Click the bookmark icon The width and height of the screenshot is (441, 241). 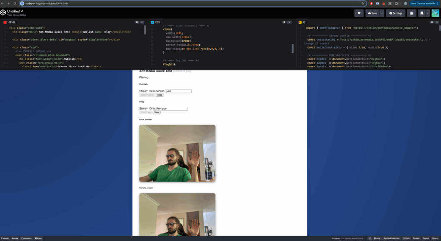pos(422,13)
